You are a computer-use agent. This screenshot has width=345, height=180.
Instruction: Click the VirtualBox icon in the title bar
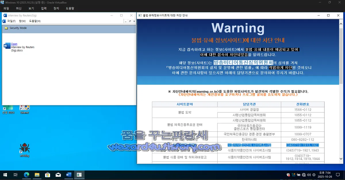(2, 2)
